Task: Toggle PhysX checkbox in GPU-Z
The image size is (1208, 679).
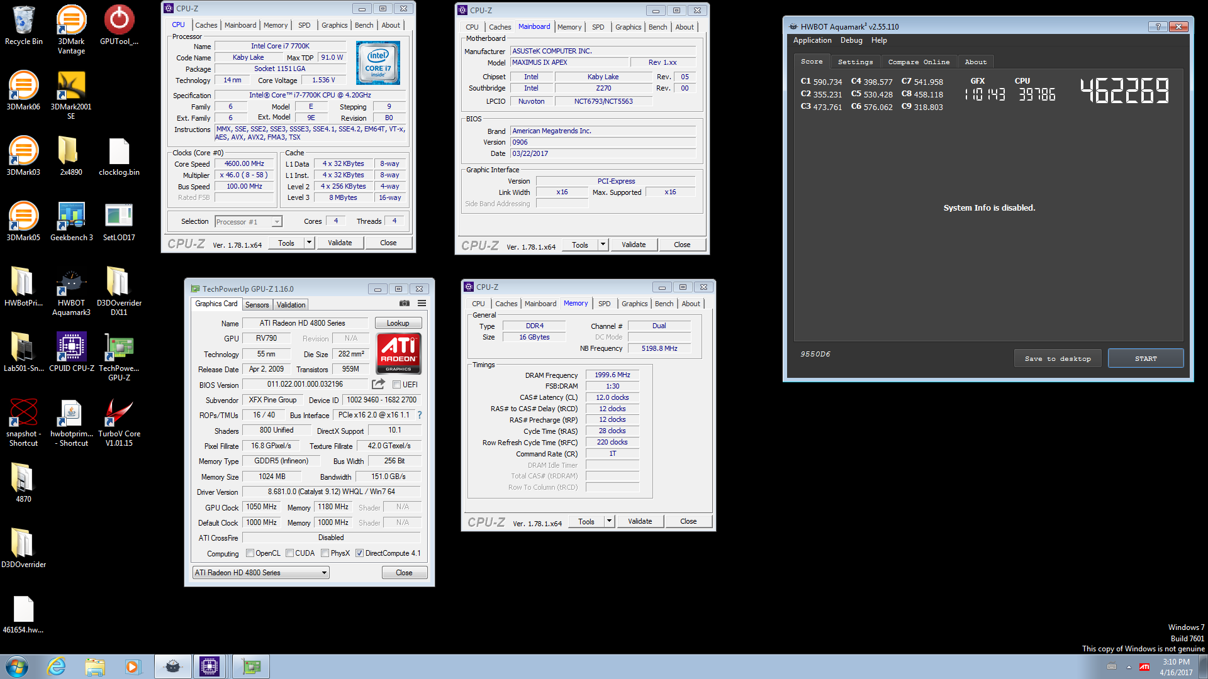Action: click(x=325, y=553)
